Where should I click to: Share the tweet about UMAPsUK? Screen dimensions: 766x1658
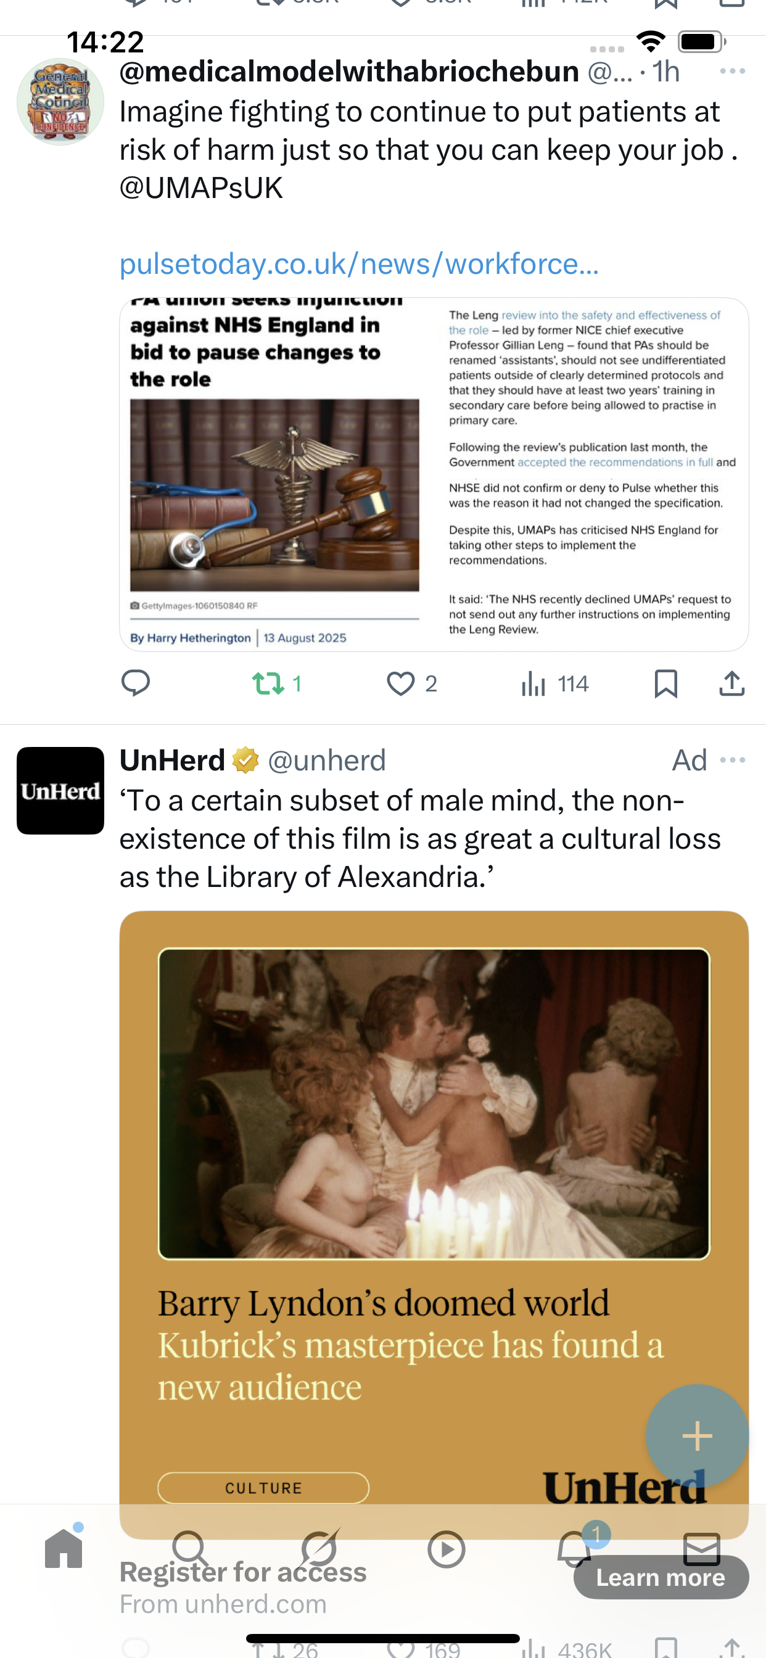(x=732, y=683)
